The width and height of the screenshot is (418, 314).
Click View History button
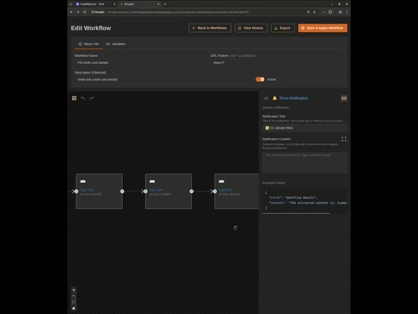click(251, 28)
